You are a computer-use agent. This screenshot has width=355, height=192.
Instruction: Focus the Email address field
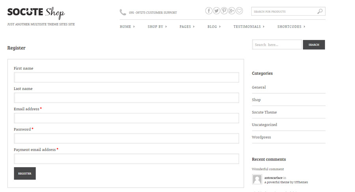pos(126,118)
